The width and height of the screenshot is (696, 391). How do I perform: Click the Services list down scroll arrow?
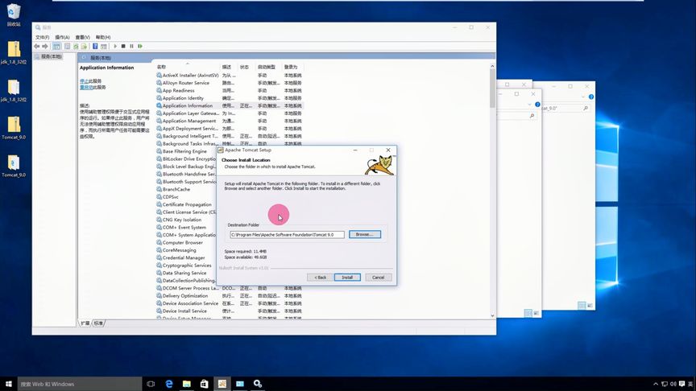(x=492, y=315)
